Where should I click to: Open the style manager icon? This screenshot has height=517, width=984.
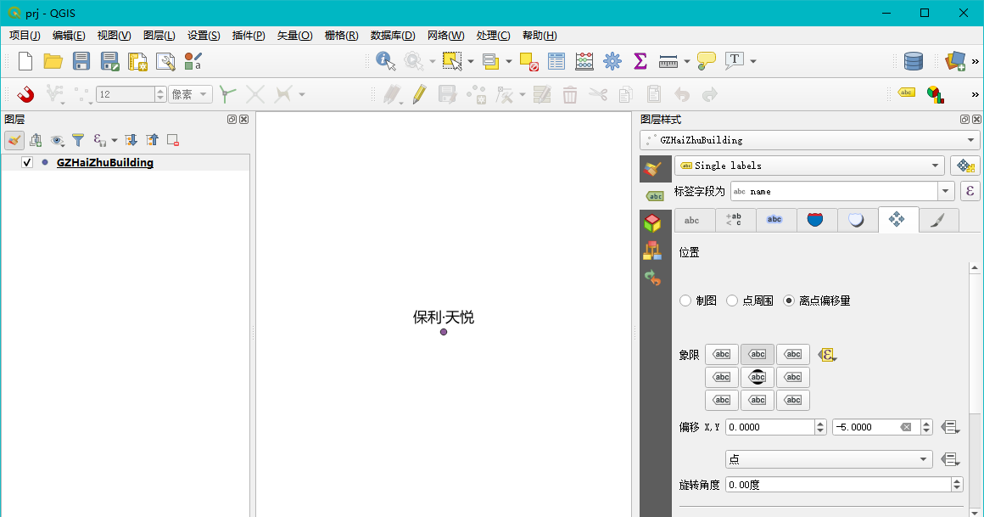coord(193,61)
